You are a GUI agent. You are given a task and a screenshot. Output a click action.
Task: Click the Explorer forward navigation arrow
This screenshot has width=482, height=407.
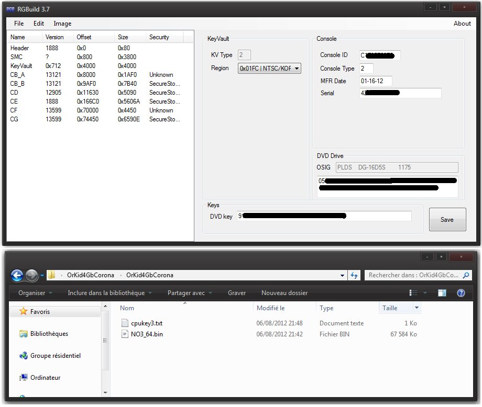tap(32, 275)
